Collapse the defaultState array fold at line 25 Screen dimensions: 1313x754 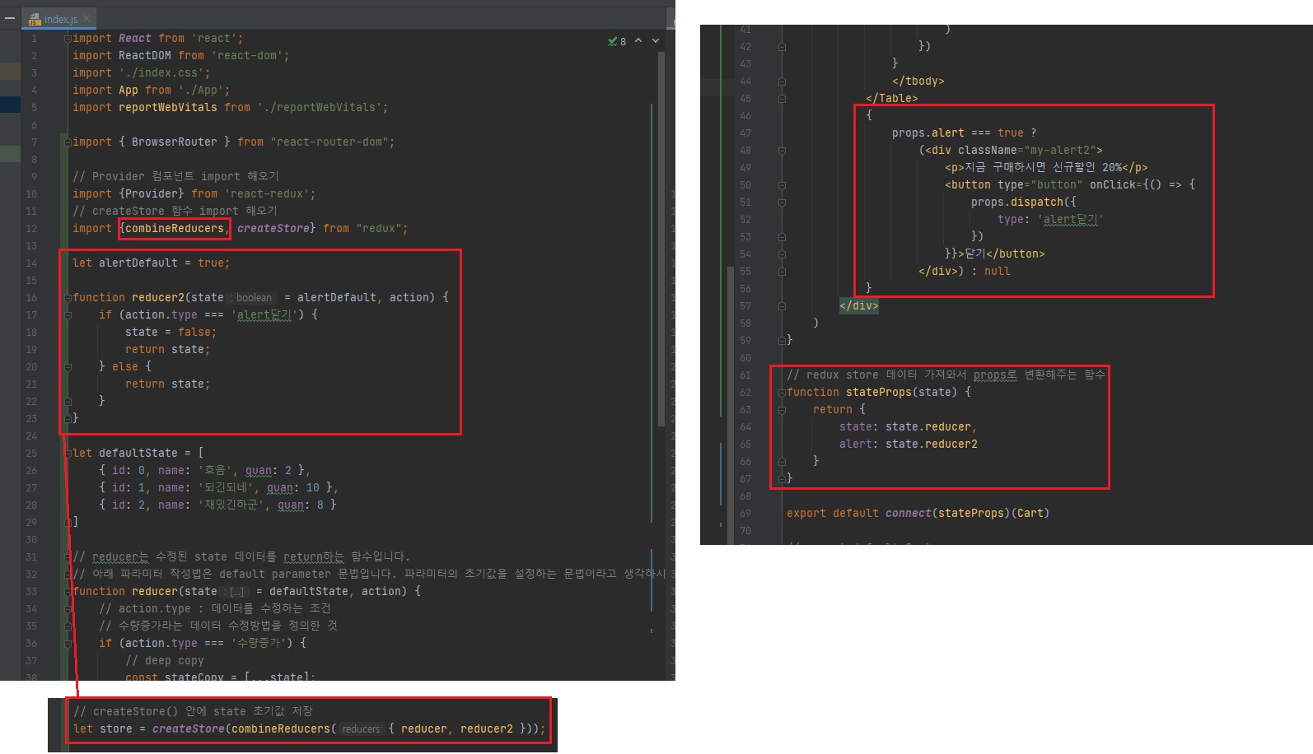(x=68, y=454)
